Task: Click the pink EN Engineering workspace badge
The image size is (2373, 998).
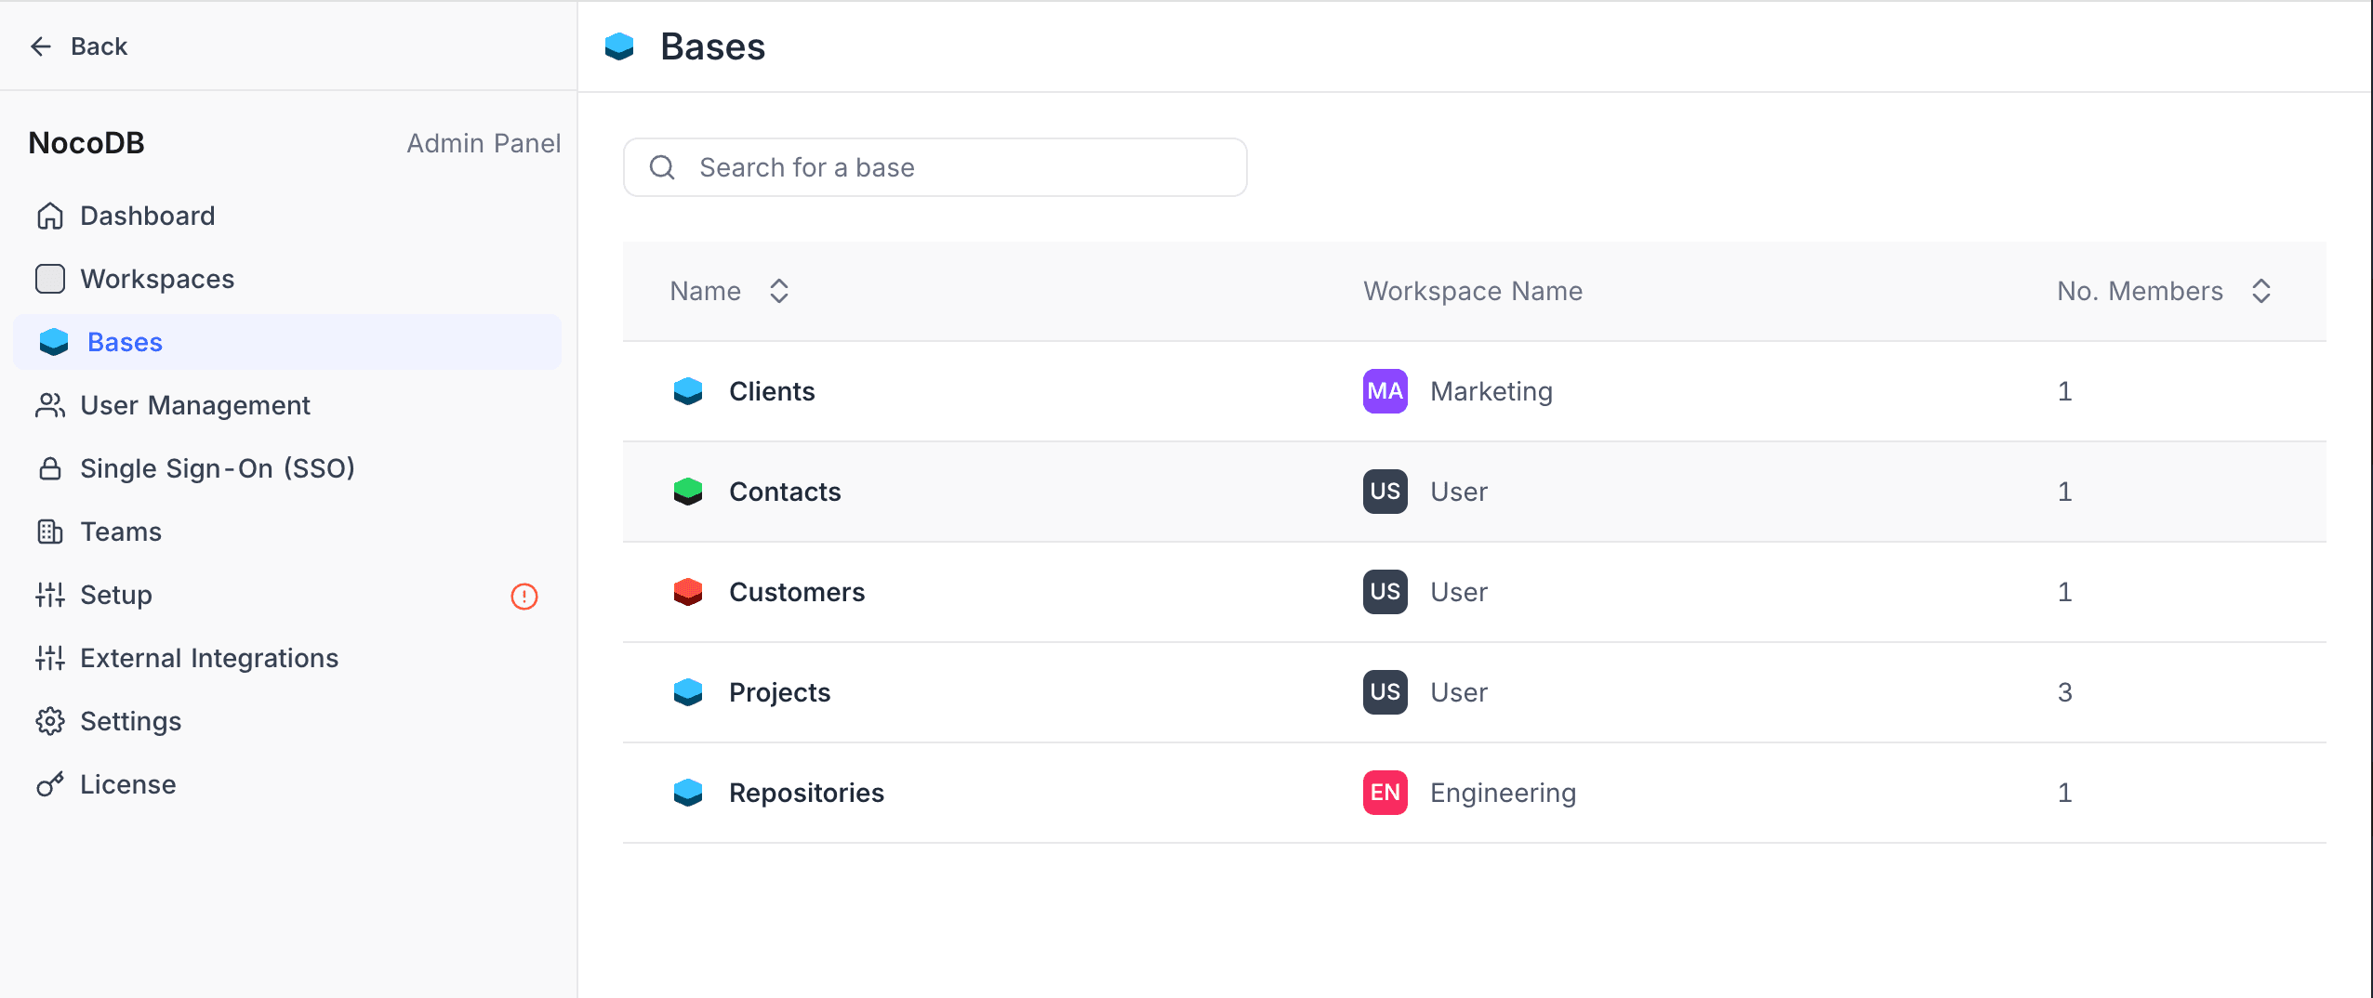Action: [1385, 793]
